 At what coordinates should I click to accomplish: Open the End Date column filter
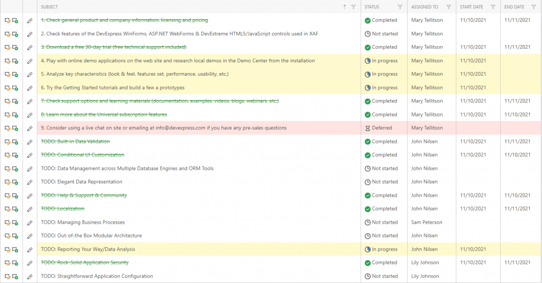pyautogui.click(x=535, y=7)
